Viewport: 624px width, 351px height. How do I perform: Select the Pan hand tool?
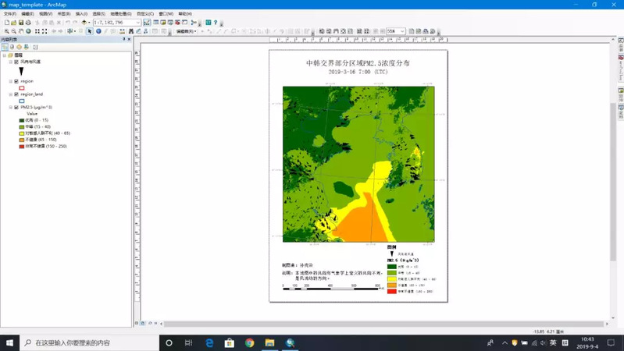click(x=21, y=31)
